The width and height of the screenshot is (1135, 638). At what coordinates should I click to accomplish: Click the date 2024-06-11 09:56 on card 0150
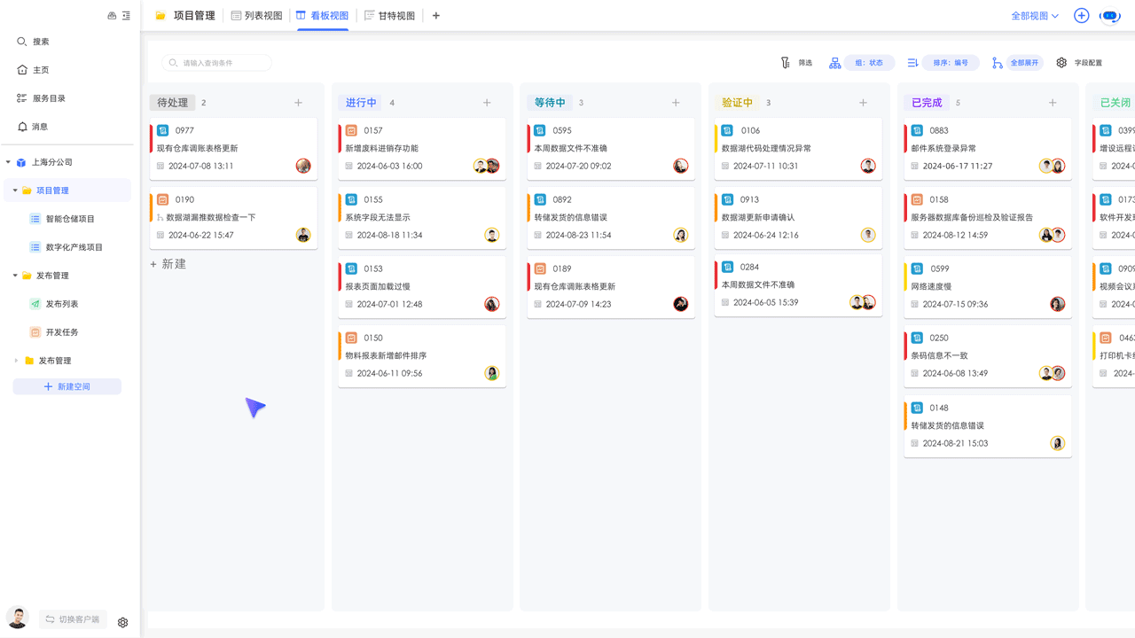389,373
